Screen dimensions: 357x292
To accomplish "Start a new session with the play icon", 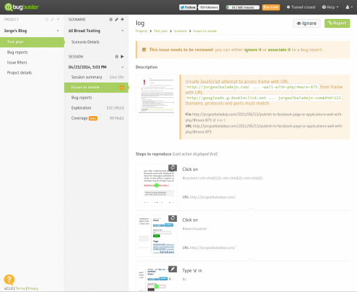I will pyautogui.click(x=122, y=56).
